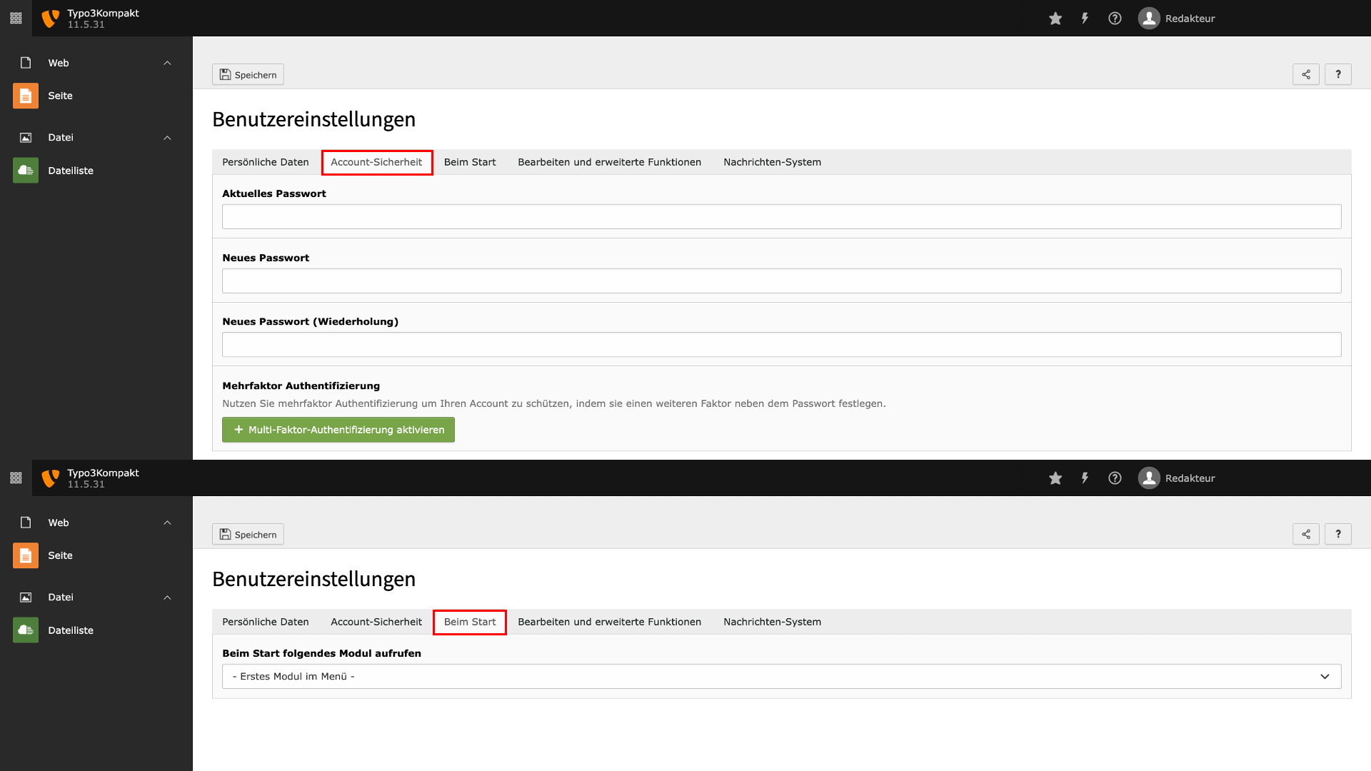
Task: Activate Multi-Faktor-Authentifizierung aktivieren button
Action: pyautogui.click(x=338, y=430)
